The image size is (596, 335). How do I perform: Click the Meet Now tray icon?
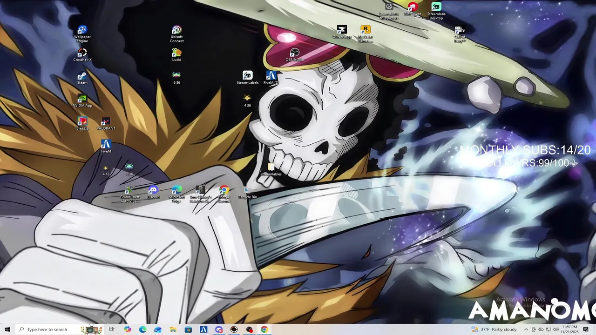(534, 329)
